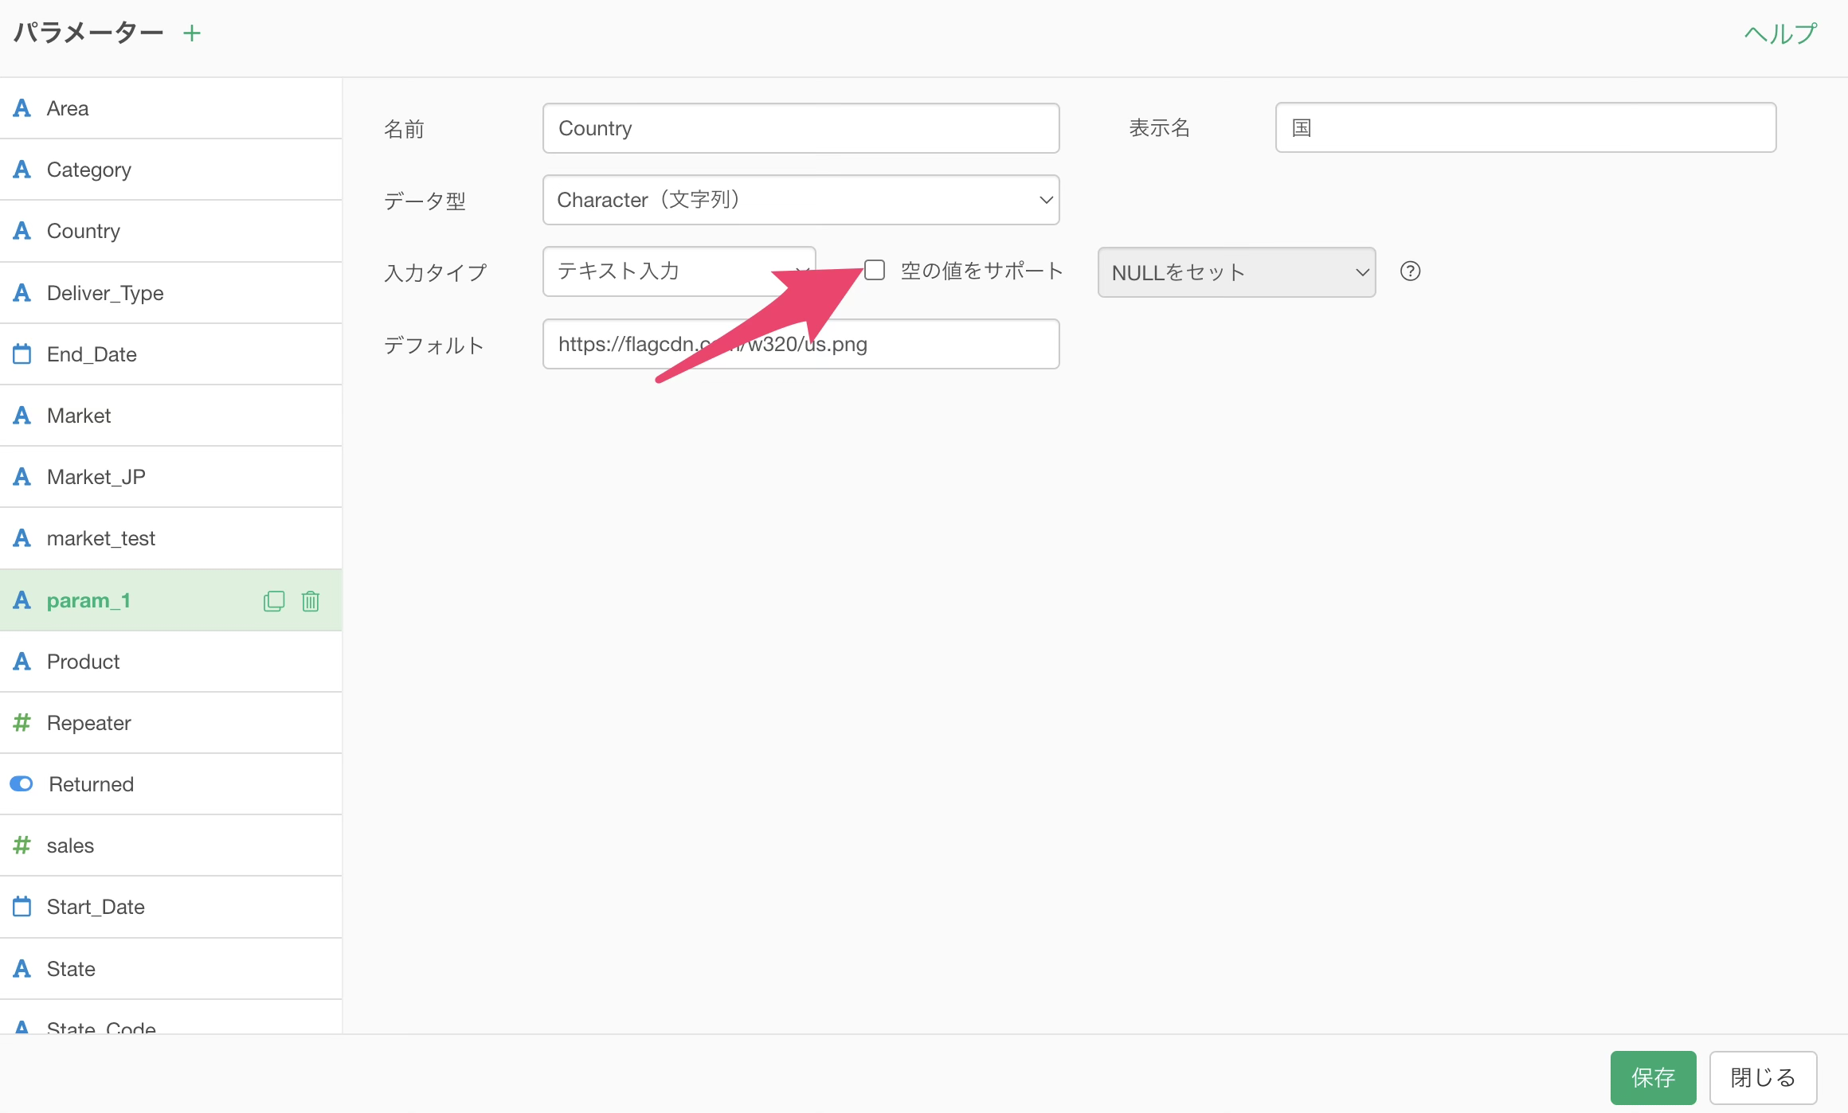This screenshot has width=1848, height=1113.
Task: Click the 表示名 label
Action: click(x=1159, y=127)
